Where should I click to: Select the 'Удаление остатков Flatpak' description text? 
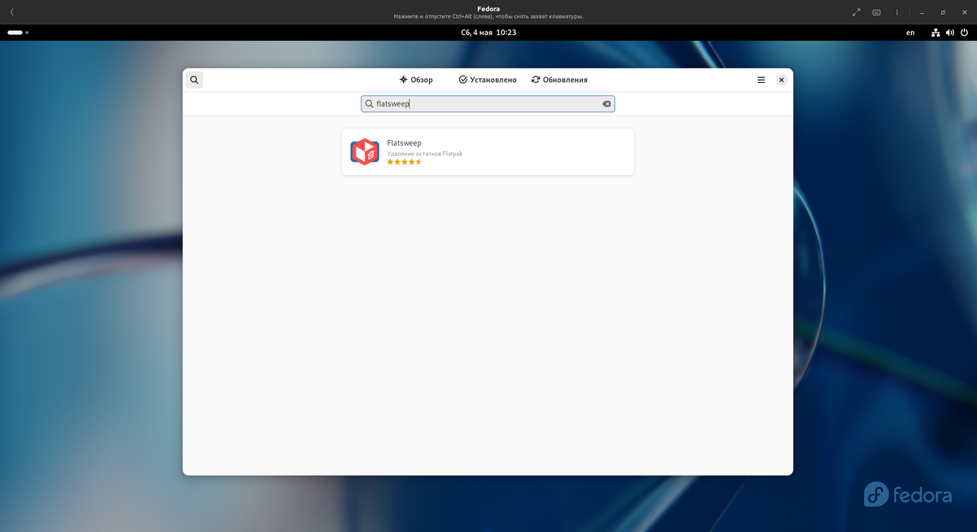425,153
